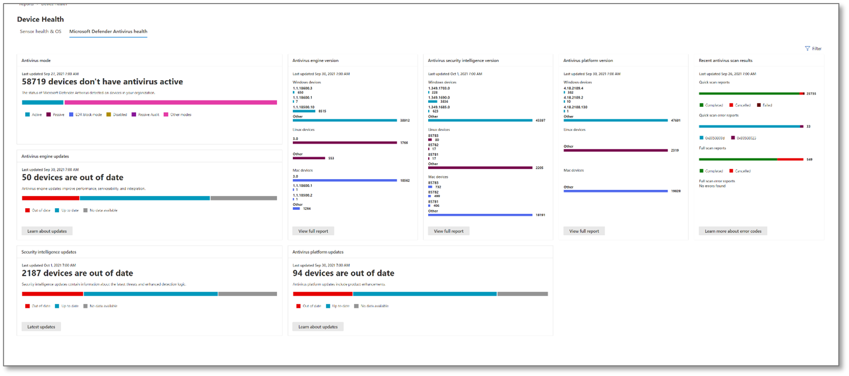Click the Windows devices Other bar in engine version
849x376 pixels.
[x=345, y=121]
